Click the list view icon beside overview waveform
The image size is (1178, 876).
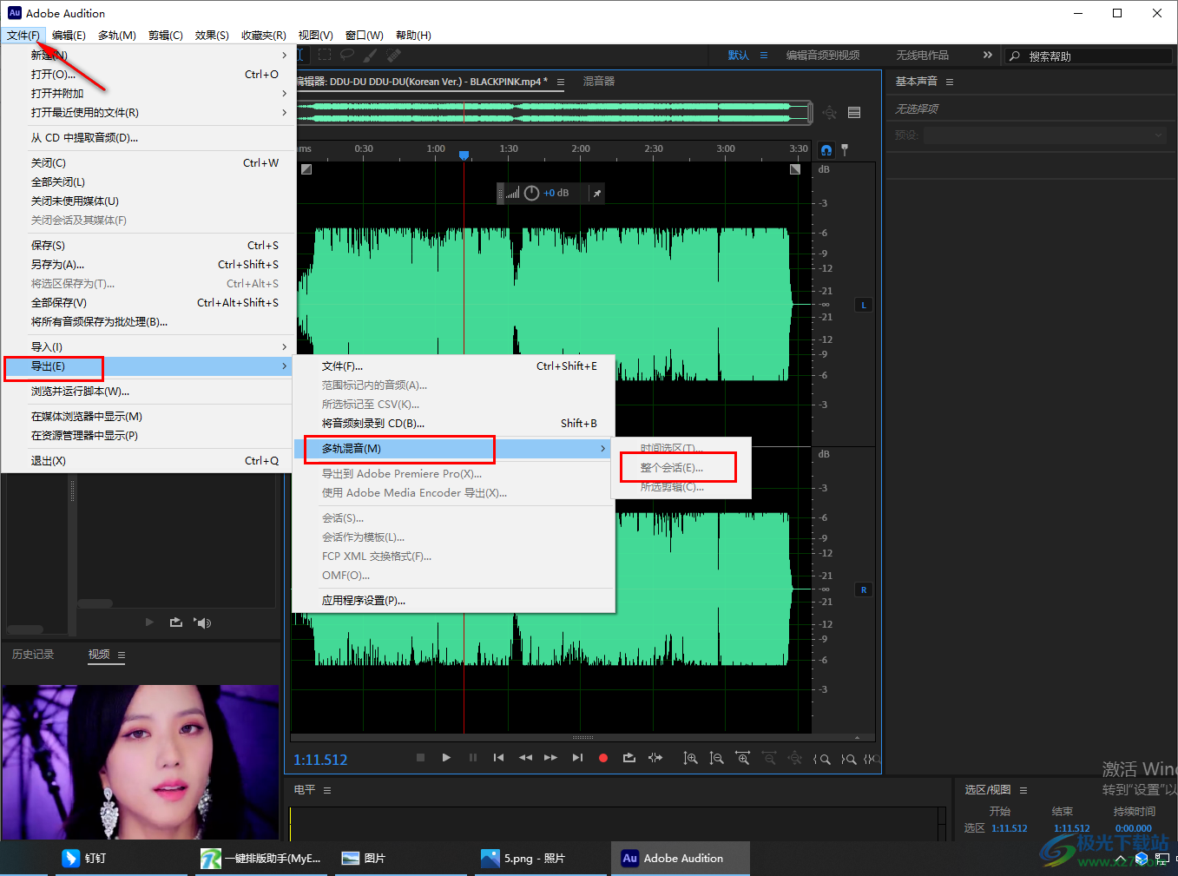pos(854,113)
